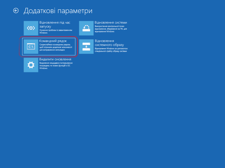Click the Відновлення системи restore-point icon

tap(86, 28)
